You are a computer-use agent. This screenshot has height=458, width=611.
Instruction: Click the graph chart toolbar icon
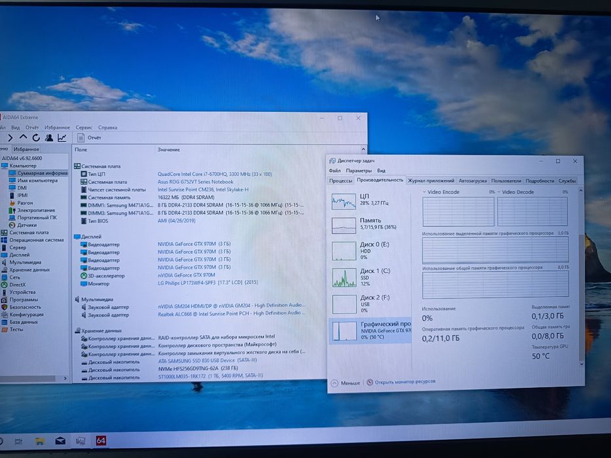coord(62,137)
